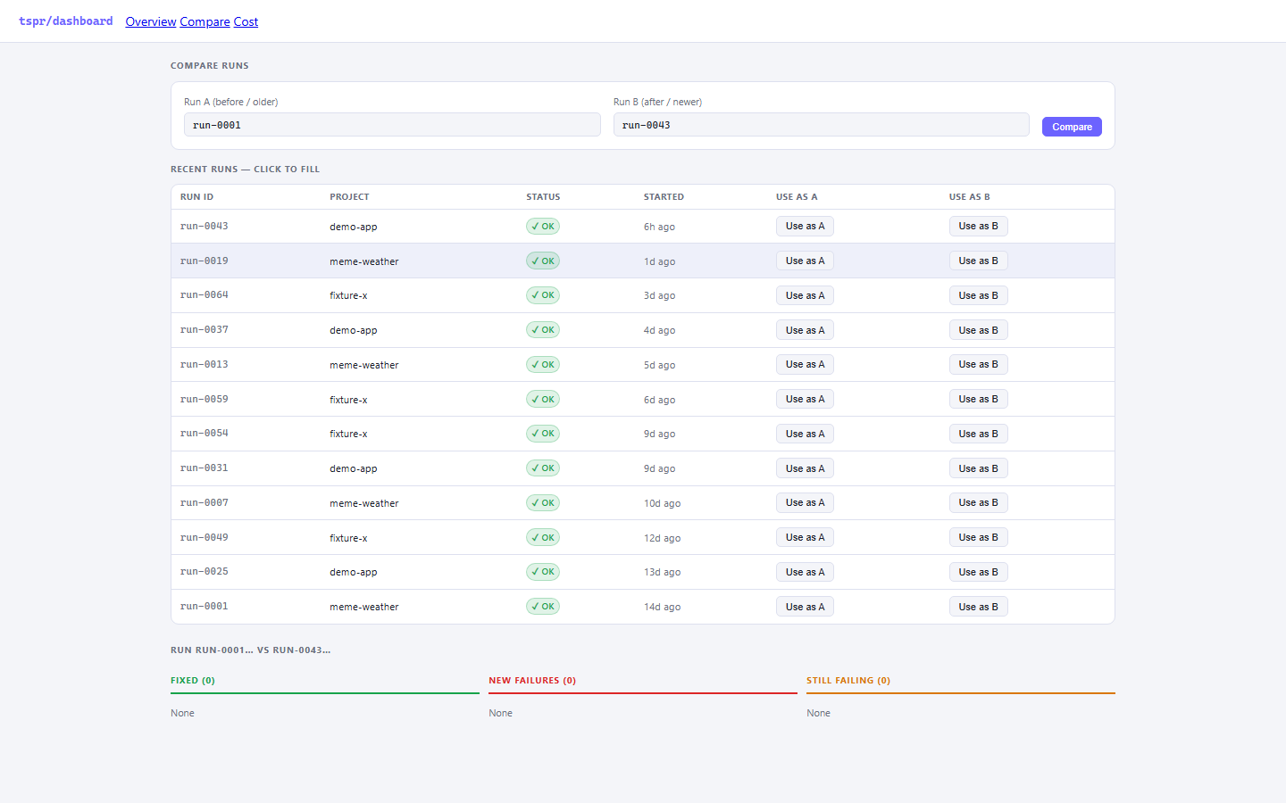Open the Compare nav link

pyautogui.click(x=205, y=21)
